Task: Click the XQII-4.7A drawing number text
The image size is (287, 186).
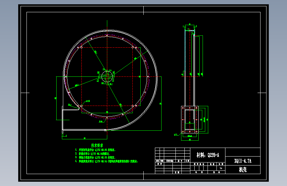Action: click(243, 161)
